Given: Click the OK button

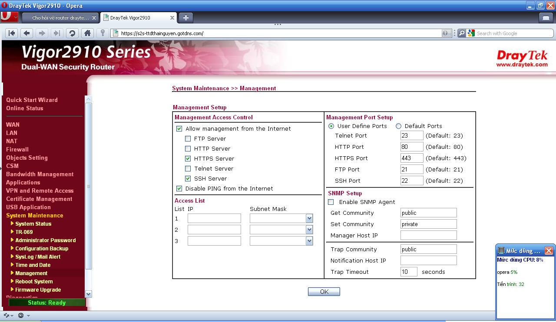Looking at the screenshot, I should tap(324, 292).
